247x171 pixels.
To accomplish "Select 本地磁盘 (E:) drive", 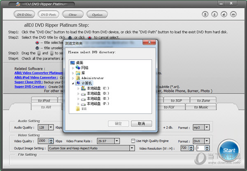I will point(95,98).
